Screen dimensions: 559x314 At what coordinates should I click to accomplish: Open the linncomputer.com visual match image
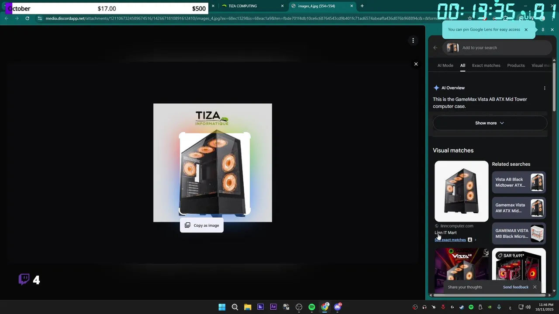click(x=462, y=191)
